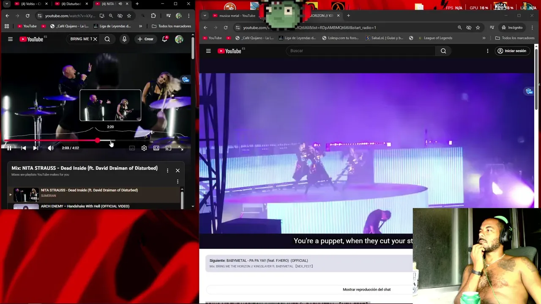Viewport: 541px width, 304px height.
Task: Open the hamburger menu in left YouTube window
Action: 10,39
